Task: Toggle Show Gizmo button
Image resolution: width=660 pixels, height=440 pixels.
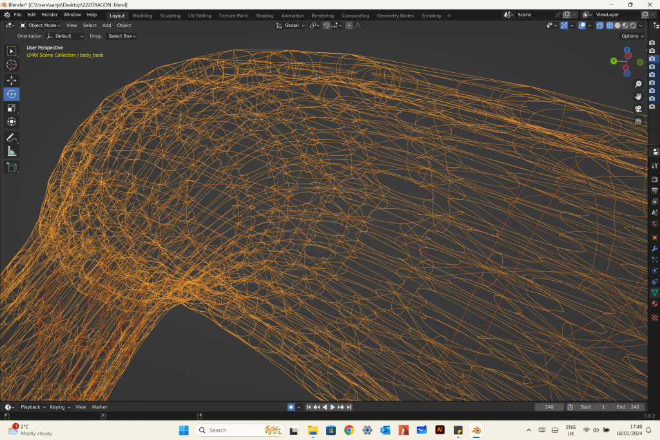Action: click(564, 26)
